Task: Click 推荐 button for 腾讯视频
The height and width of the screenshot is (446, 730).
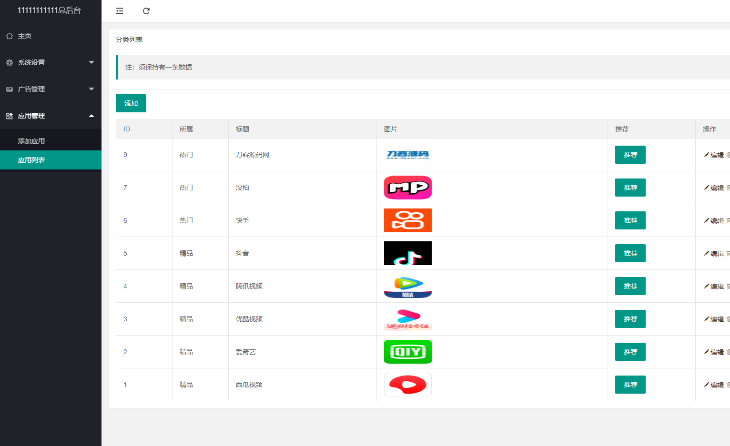Action: pyautogui.click(x=630, y=286)
